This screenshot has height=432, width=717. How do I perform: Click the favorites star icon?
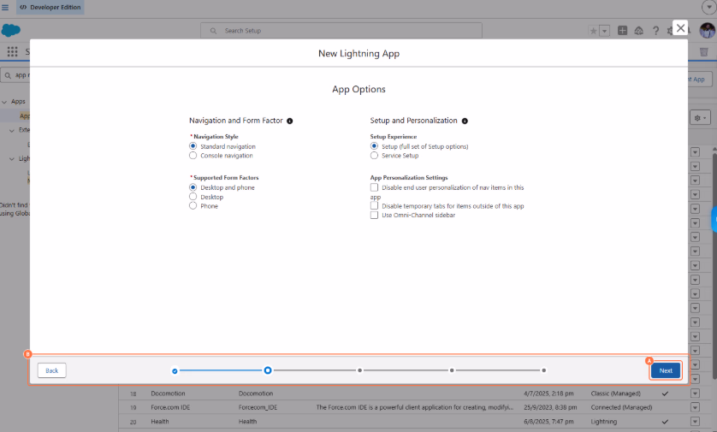click(593, 31)
